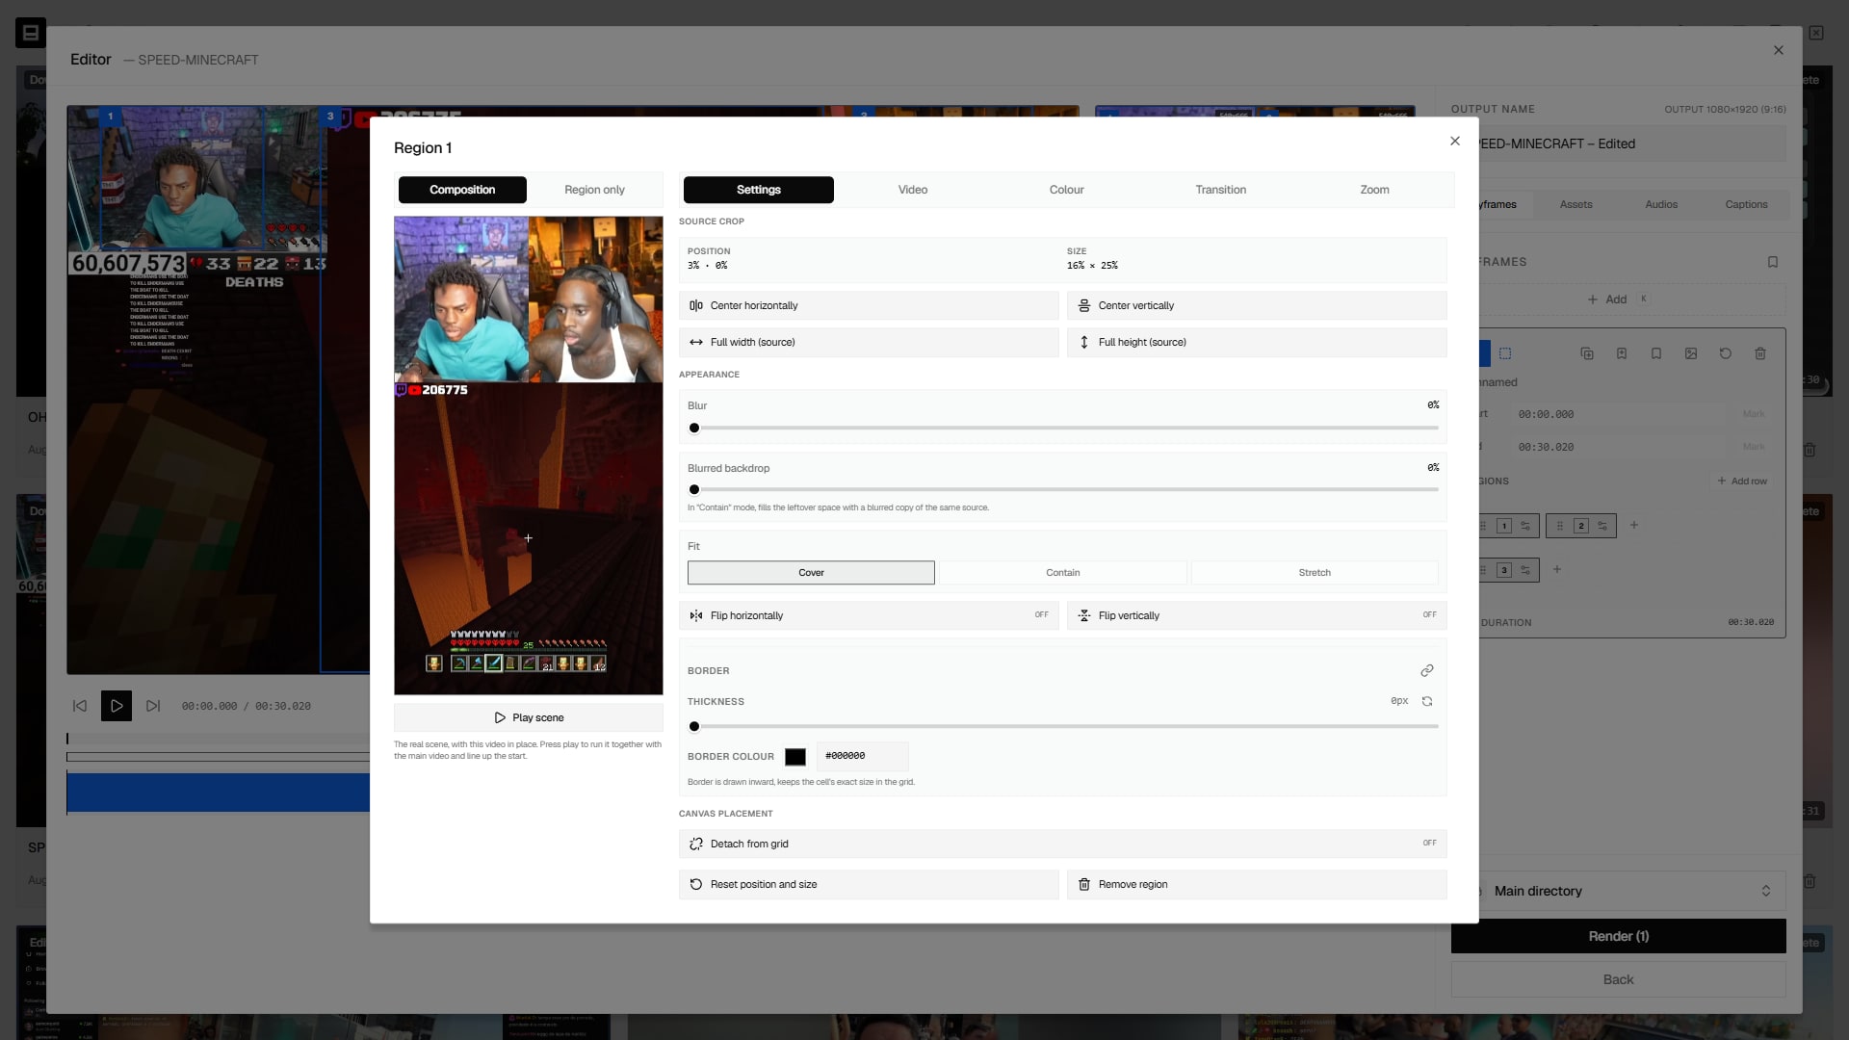Add a region after region 3
The width and height of the screenshot is (1849, 1040).
[x=1557, y=570]
